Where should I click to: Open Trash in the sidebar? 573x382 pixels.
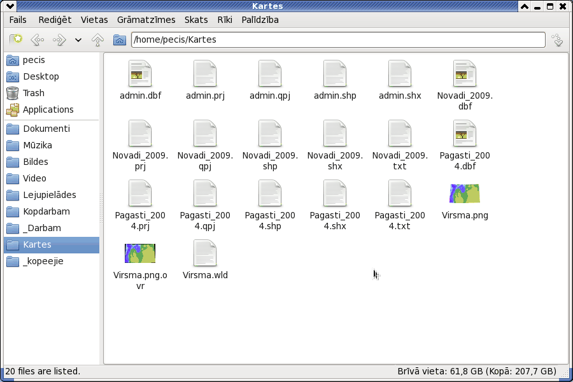[x=52, y=93]
